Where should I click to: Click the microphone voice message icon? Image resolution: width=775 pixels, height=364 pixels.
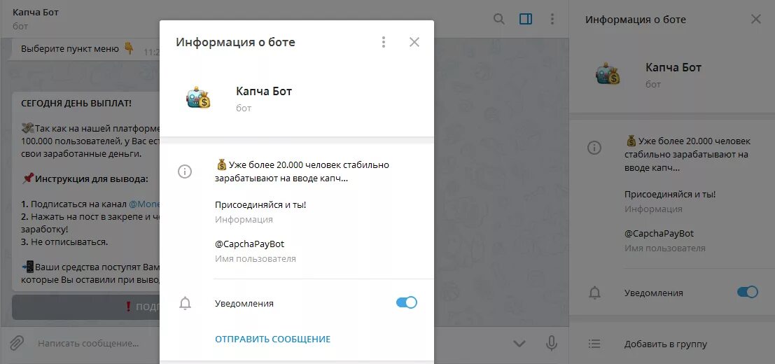[552, 343]
